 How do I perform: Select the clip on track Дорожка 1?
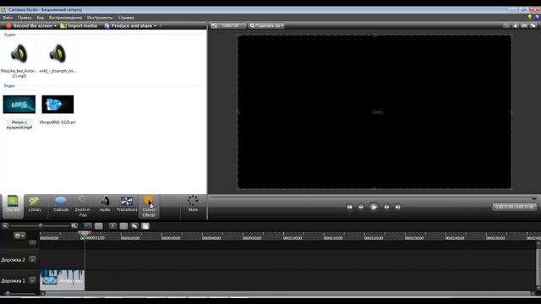(x=62, y=280)
